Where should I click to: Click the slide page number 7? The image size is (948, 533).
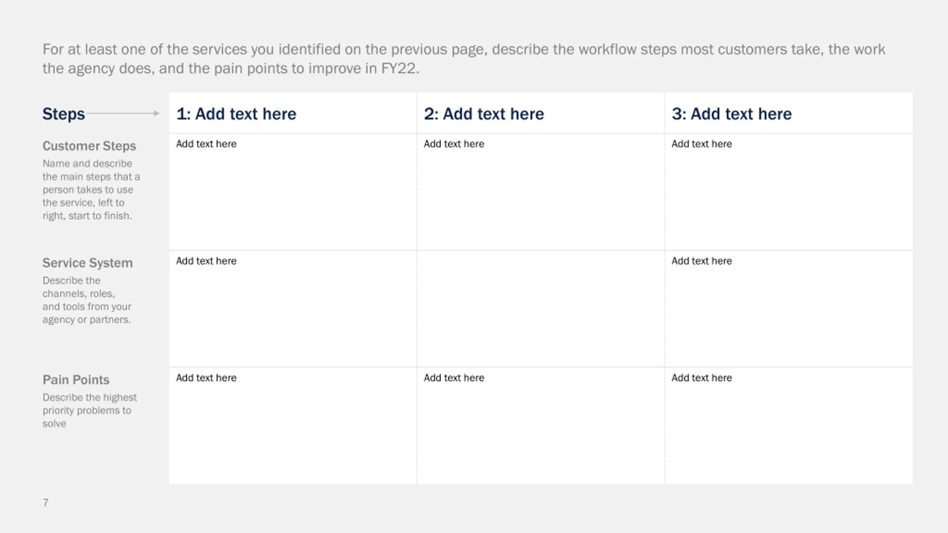tap(46, 502)
